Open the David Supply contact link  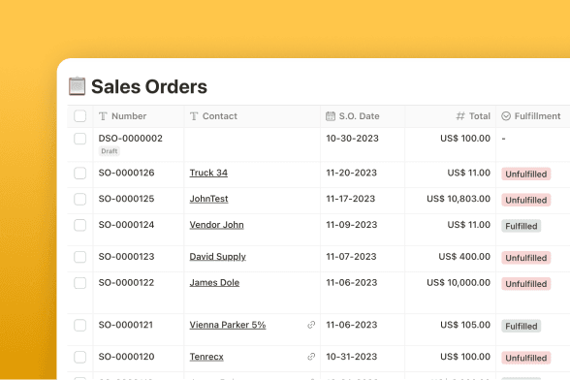(218, 257)
